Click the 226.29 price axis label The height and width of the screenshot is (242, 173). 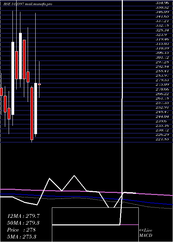pos(162,135)
